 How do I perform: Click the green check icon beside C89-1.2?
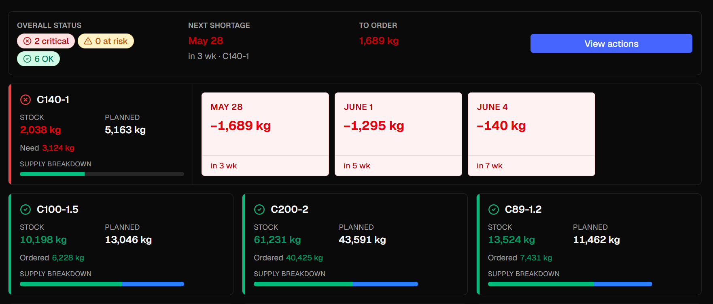point(494,210)
